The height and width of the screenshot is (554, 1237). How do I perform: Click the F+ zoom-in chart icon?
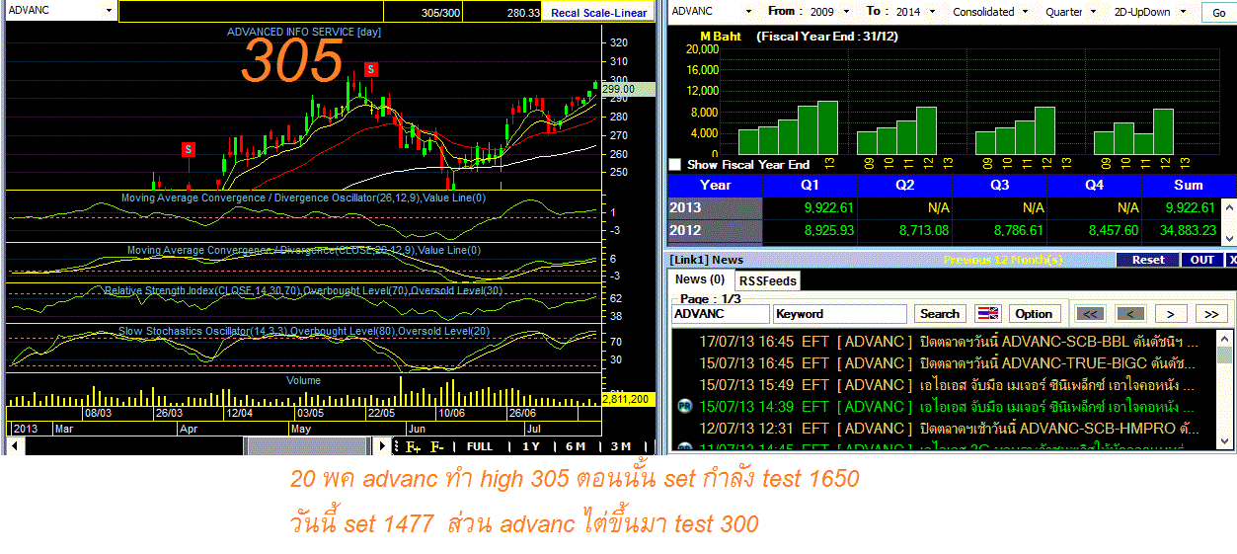(413, 446)
